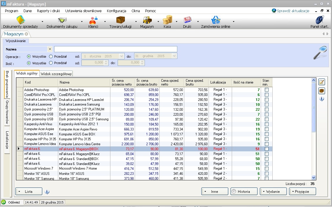Viewport: 332px width, 207px height.
Task: Tick Stan min. checkbox for Adobe Photoshop
Action: (x=267, y=90)
